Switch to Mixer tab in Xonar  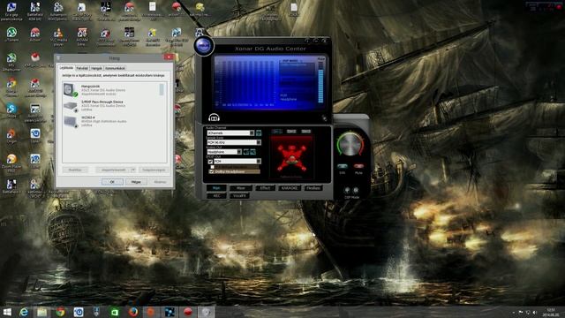pos(240,188)
